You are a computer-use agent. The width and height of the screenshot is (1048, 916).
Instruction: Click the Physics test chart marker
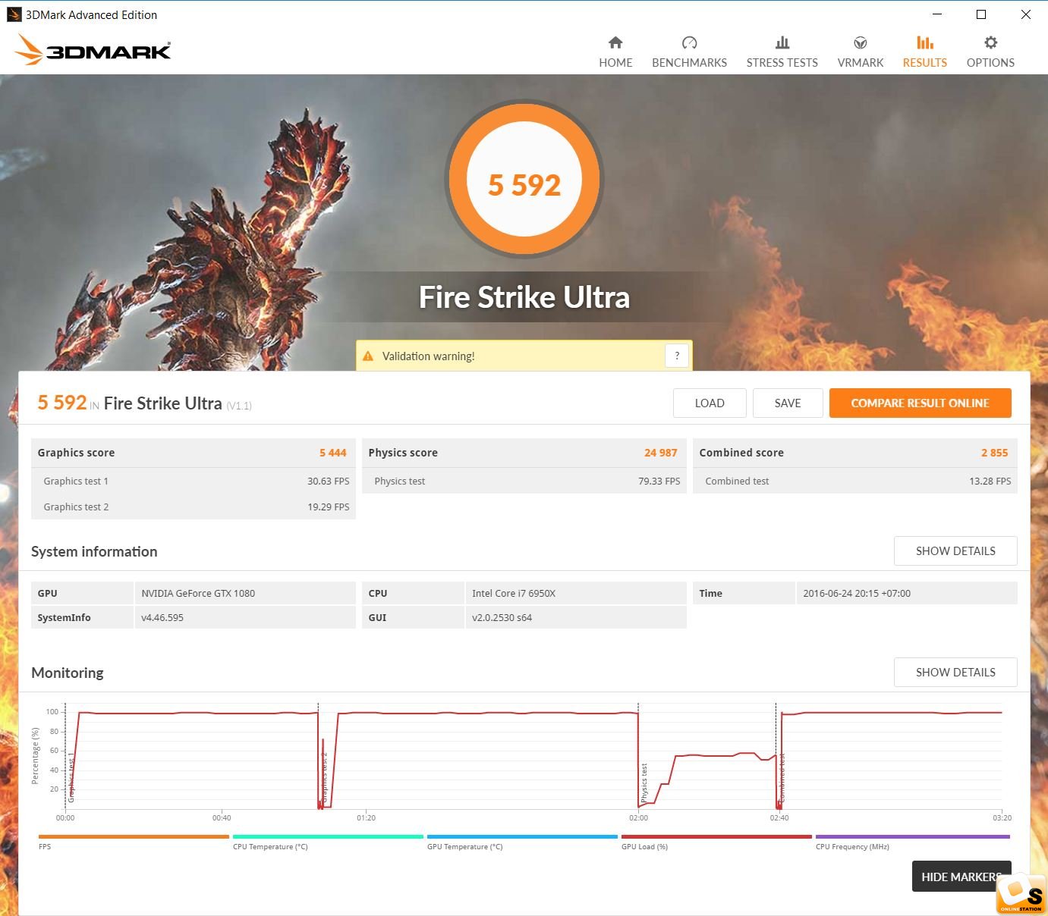click(x=644, y=783)
